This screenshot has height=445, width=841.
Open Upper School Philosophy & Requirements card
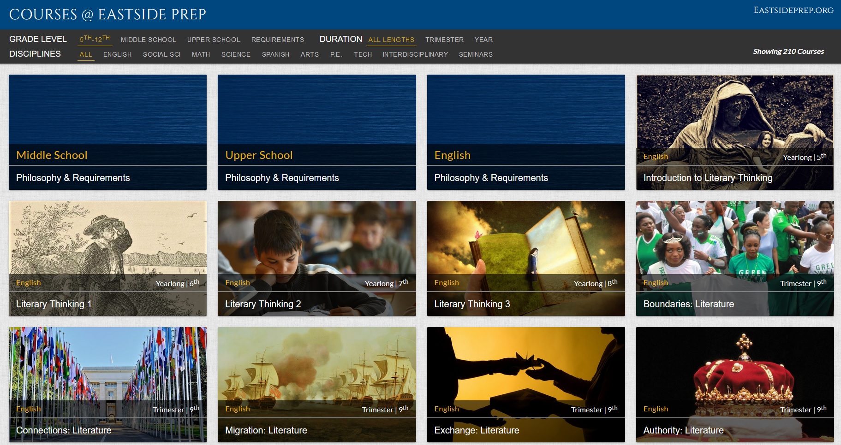click(x=316, y=132)
